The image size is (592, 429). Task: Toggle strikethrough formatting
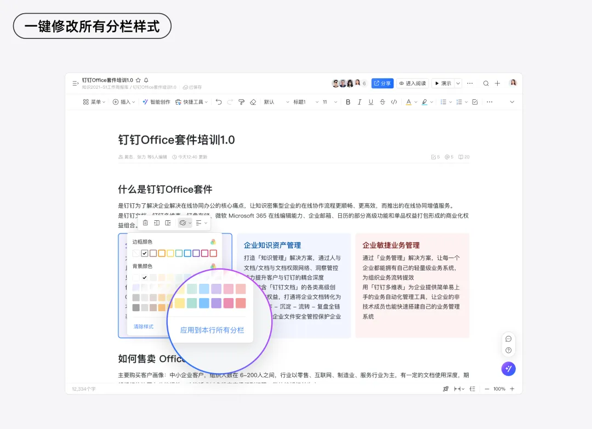[383, 102]
